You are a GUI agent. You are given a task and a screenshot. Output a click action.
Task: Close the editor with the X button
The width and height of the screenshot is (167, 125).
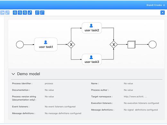coord(163,13)
